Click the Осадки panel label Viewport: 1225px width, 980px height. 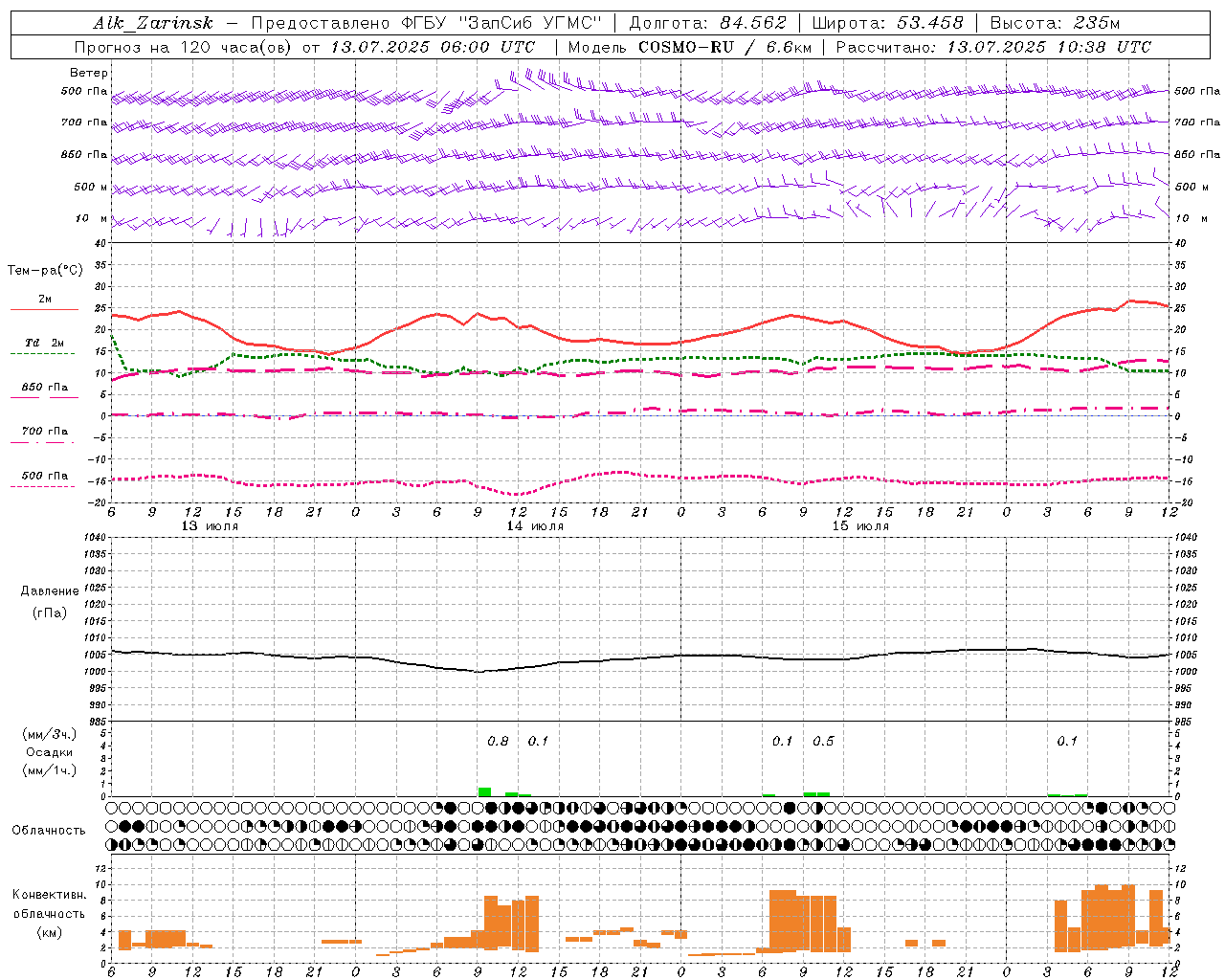49,752
